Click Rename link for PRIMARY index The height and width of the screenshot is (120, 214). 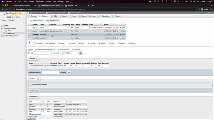point(39,66)
